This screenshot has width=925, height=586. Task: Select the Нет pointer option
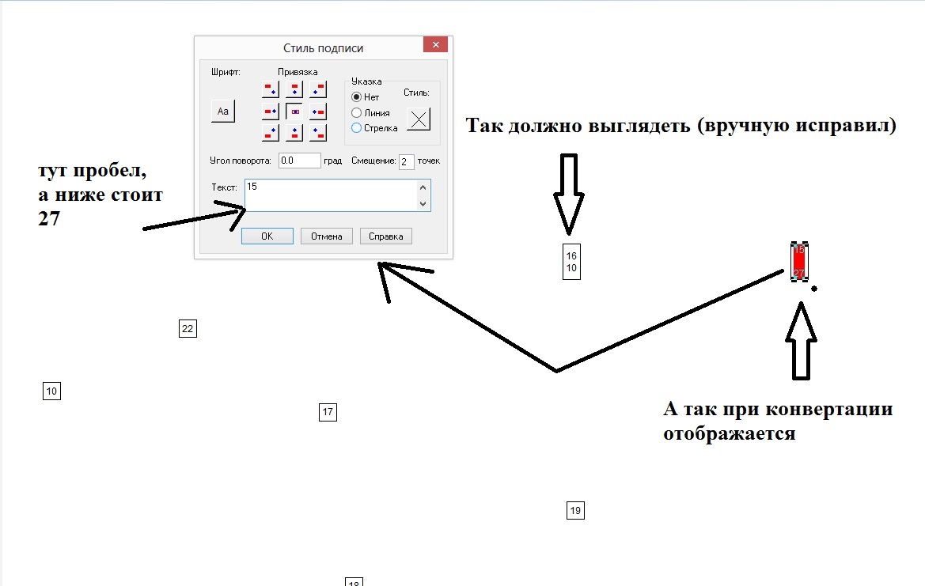pyautogui.click(x=357, y=97)
